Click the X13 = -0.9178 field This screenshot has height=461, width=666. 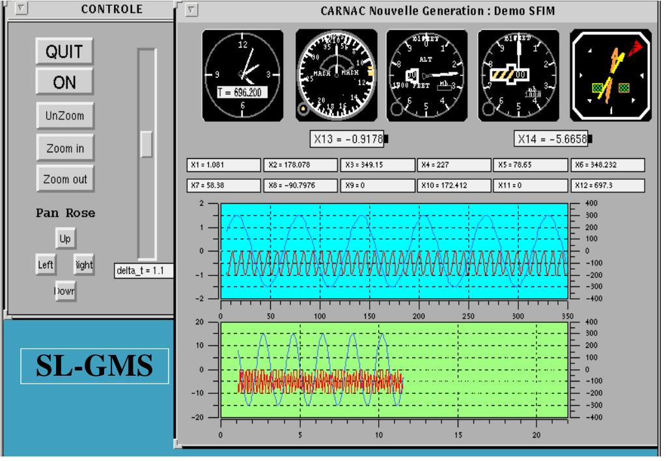pyautogui.click(x=347, y=139)
